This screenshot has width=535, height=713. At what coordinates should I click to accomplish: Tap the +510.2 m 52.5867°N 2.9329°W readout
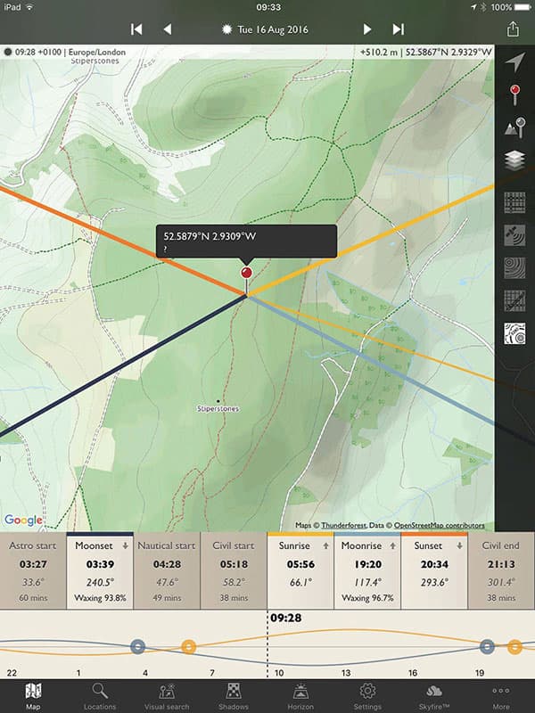pyautogui.click(x=426, y=52)
